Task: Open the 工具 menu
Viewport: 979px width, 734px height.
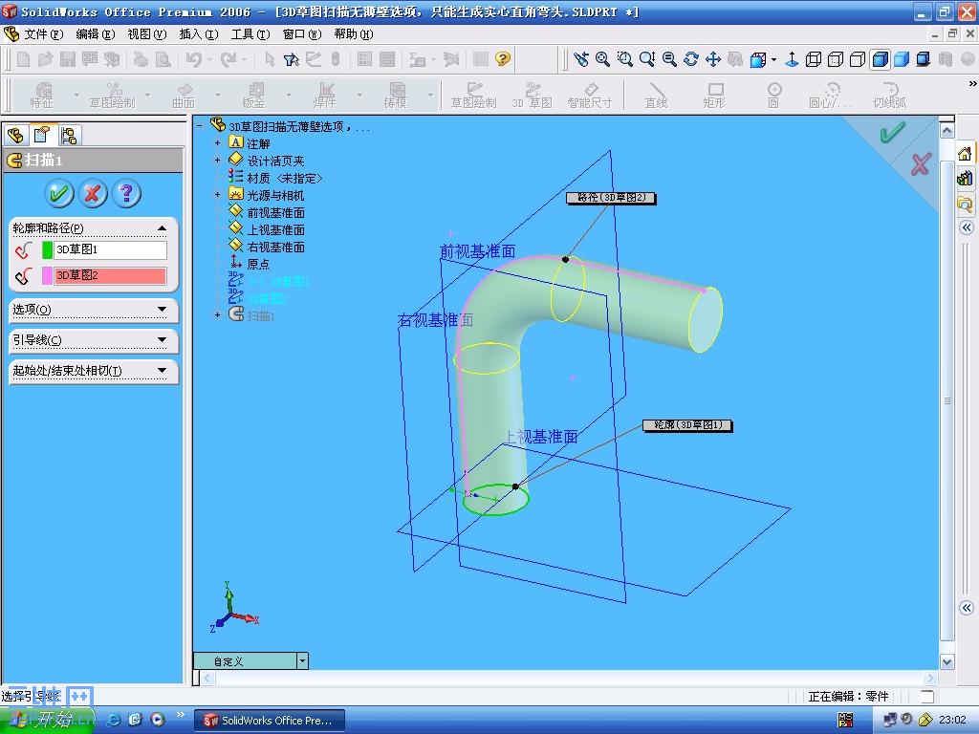Action: pos(250,33)
